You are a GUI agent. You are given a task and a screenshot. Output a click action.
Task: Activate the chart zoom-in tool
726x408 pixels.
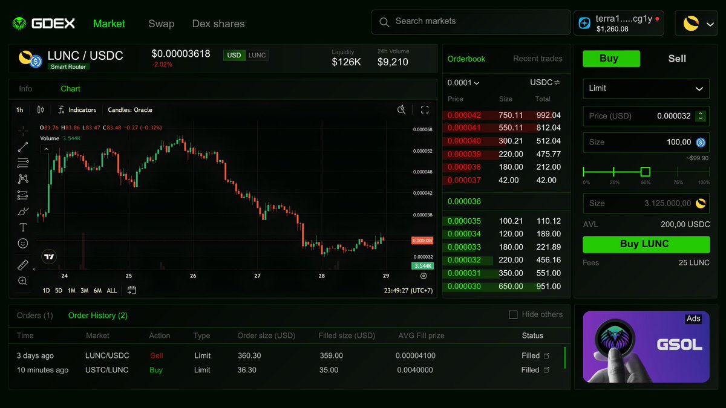point(22,280)
